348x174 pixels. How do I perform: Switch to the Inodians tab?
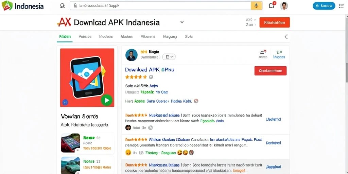106,36
